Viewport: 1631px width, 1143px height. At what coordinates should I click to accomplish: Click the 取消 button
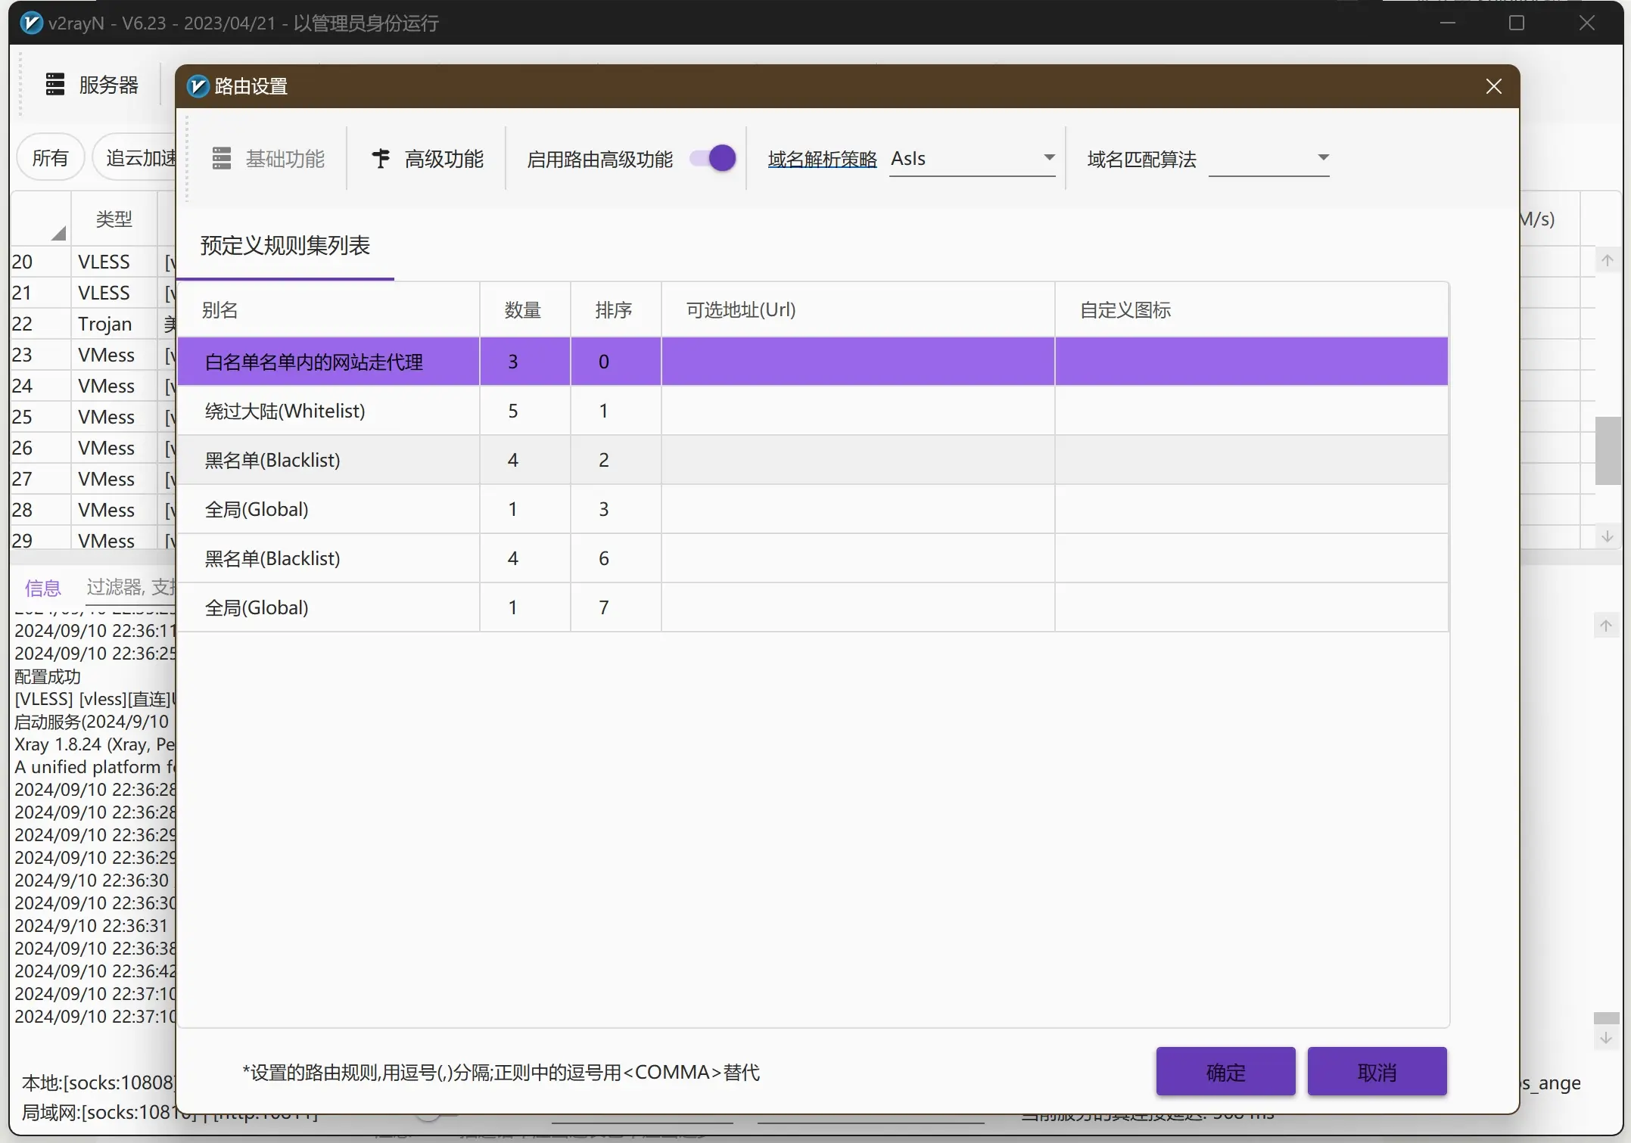click(x=1377, y=1072)
